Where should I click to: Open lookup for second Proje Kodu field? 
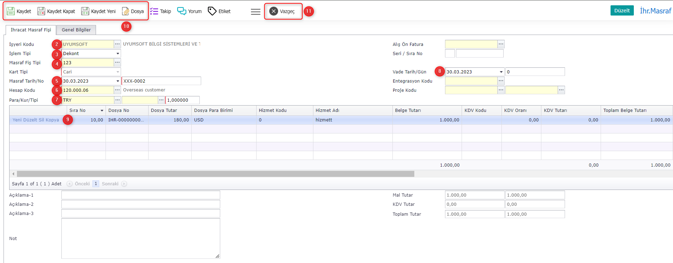tap(561, 90)
